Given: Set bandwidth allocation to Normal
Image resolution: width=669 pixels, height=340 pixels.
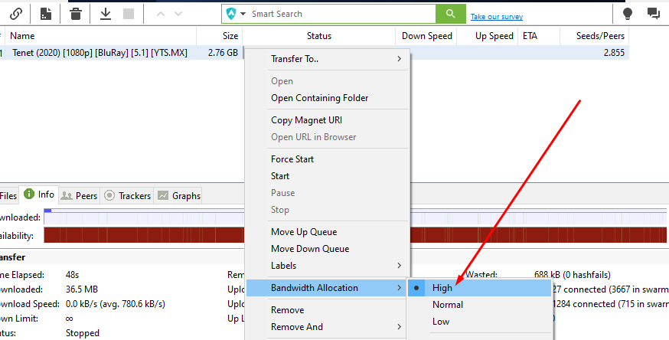Looking at the screenshot, I should 448,305.
